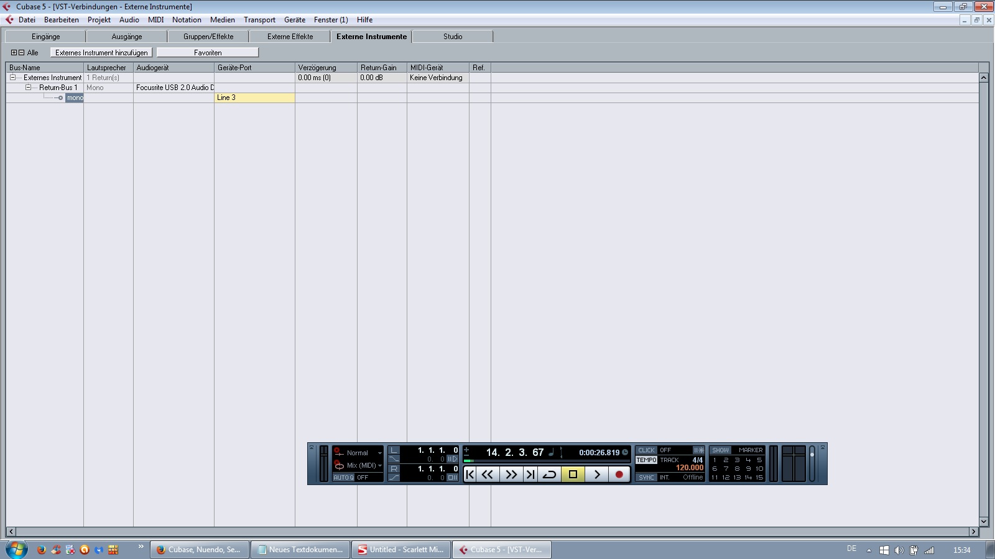Go to next marker or project end
Viewport: 995px width, 559px height.
click(530, 474)
